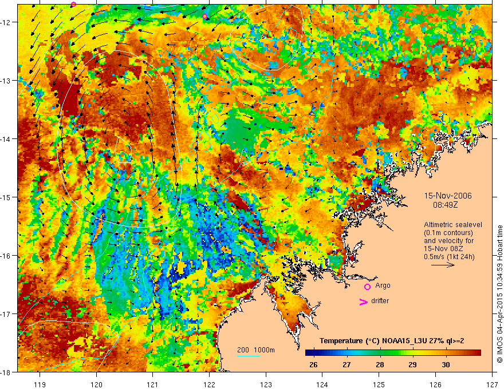The height and width of the screenshot is (389, 504).
Task: Click the latitude axis label -15
Action: pos(6,197)
